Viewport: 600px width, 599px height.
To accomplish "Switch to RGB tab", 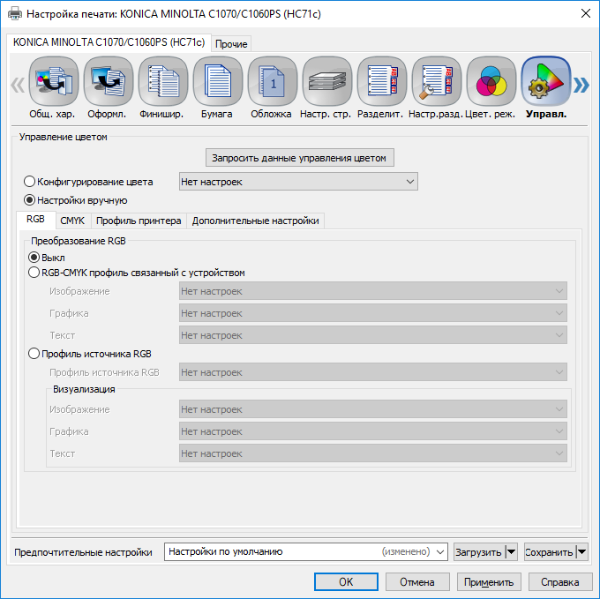I will tap(35, 219).
